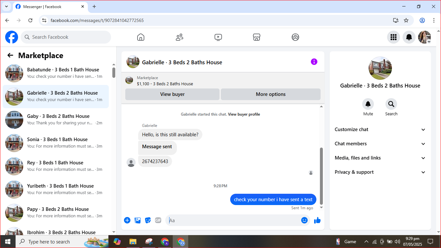Mute the chat with the bell icon
The width and height of the screenshot is (441, 248).
pos(368,104)
